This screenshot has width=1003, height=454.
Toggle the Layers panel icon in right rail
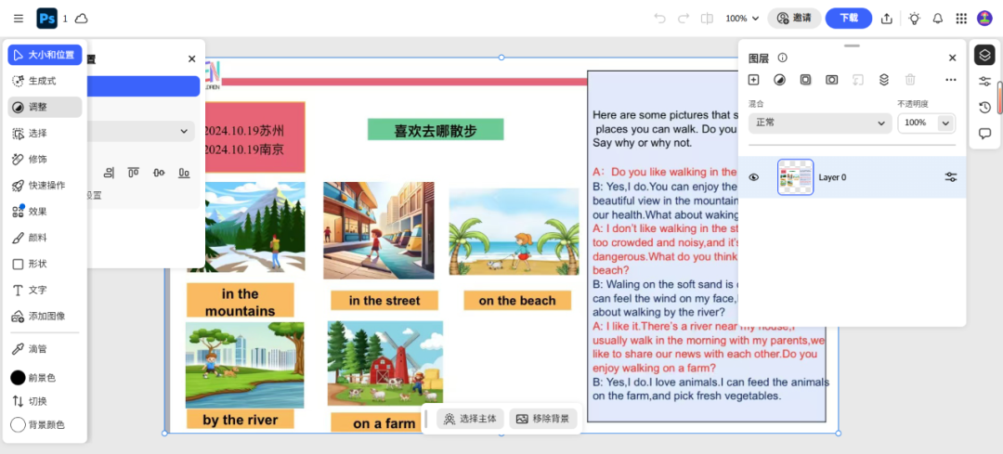point(984,55)
